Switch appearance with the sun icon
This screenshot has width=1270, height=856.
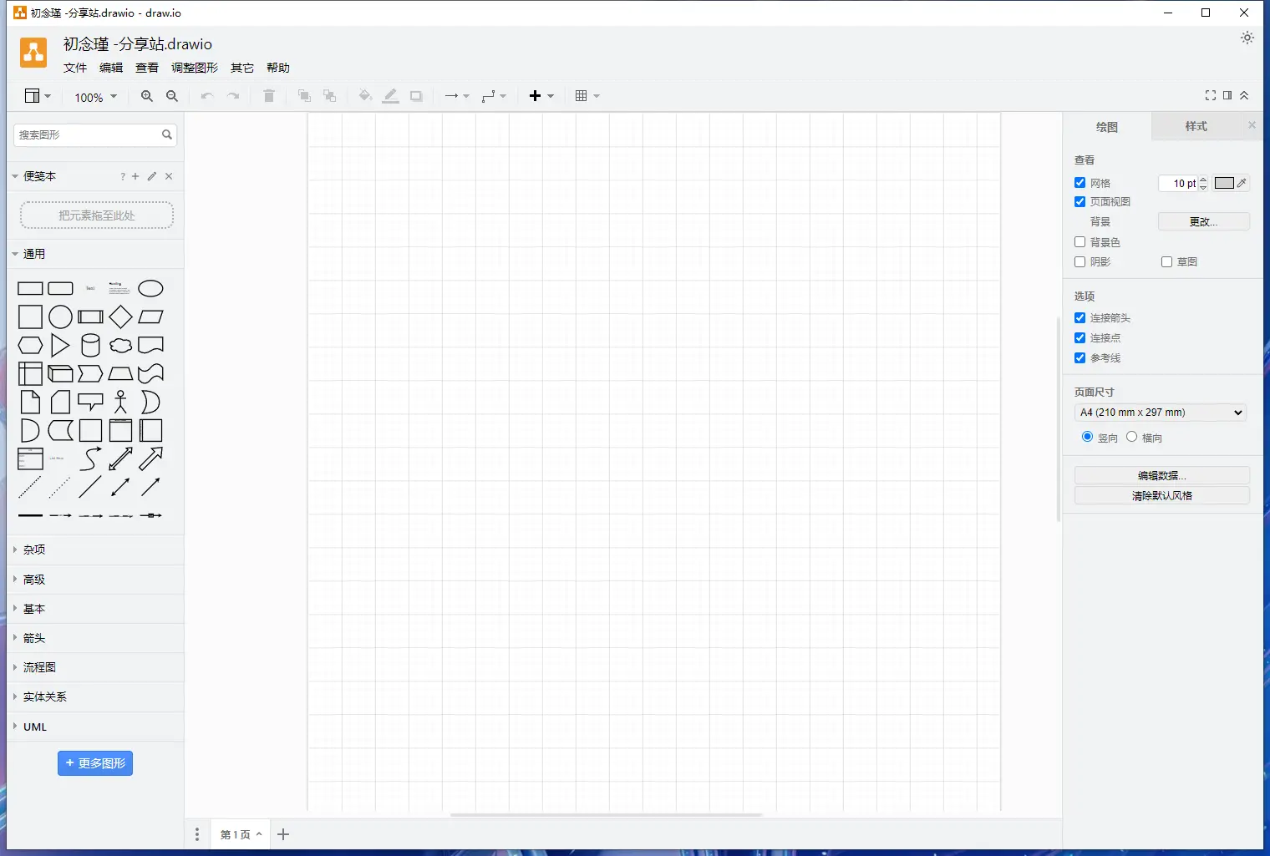1247,38
